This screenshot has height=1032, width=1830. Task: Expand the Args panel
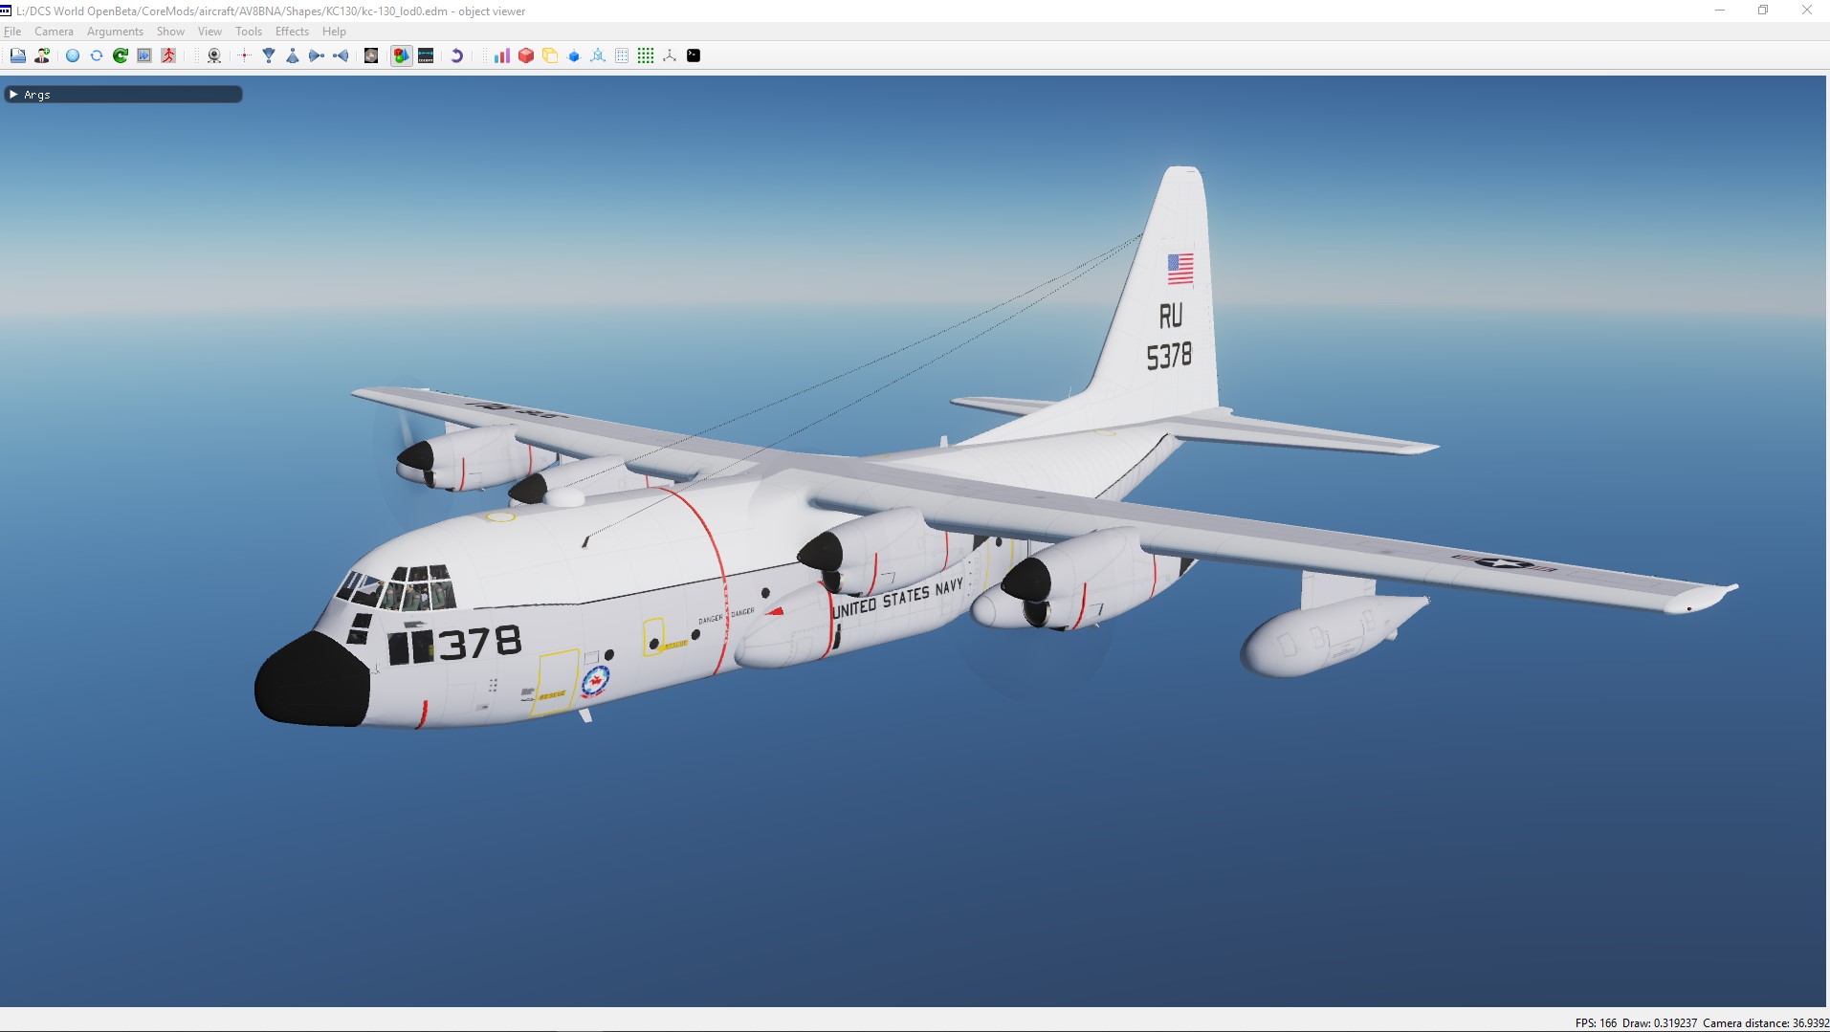click(13, 95)
